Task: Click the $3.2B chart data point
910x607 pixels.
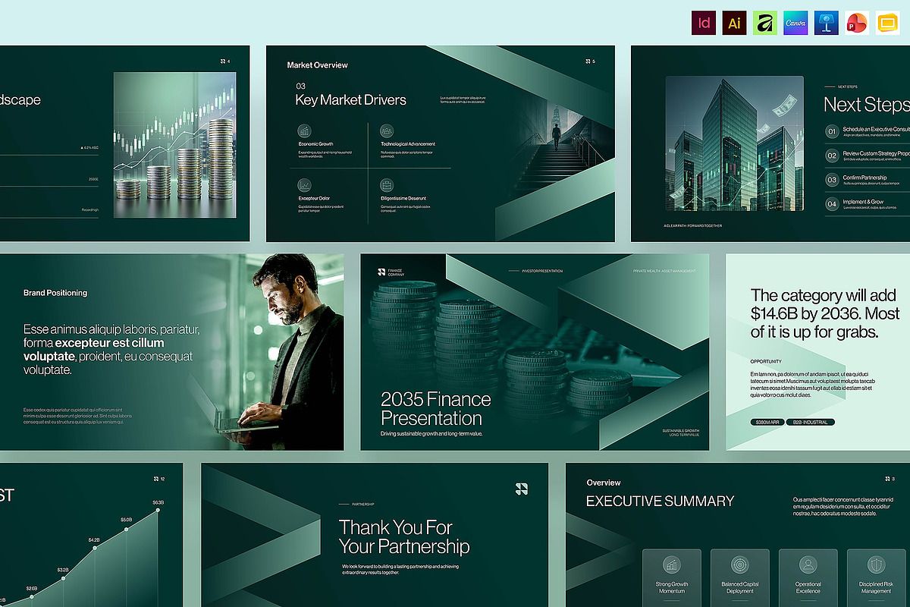Action: 63,578
